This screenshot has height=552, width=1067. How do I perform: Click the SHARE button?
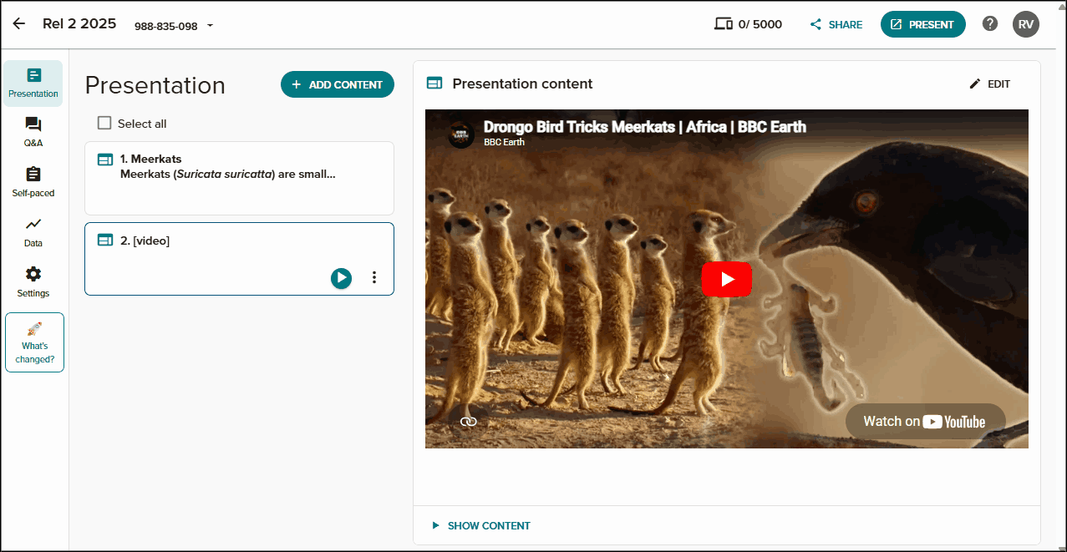pos(836,25)
